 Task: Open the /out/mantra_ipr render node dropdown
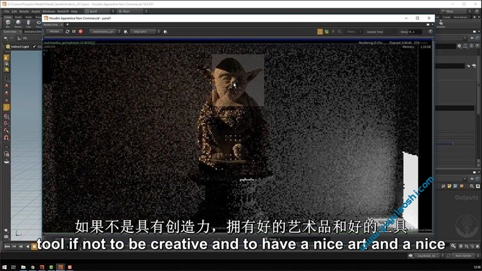(x=105, y=32)
